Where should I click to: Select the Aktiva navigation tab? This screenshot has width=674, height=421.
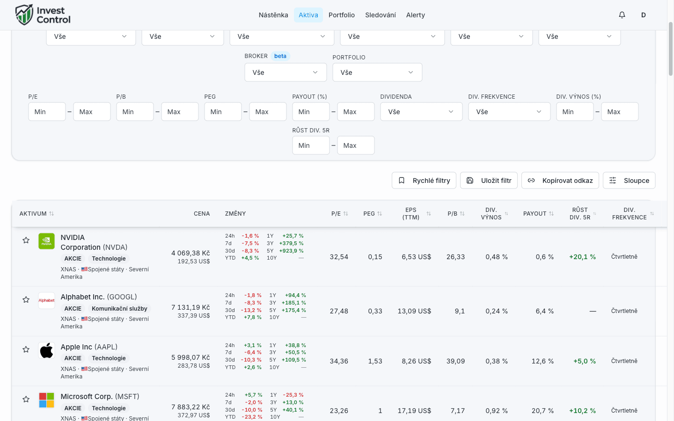(308, 15)
